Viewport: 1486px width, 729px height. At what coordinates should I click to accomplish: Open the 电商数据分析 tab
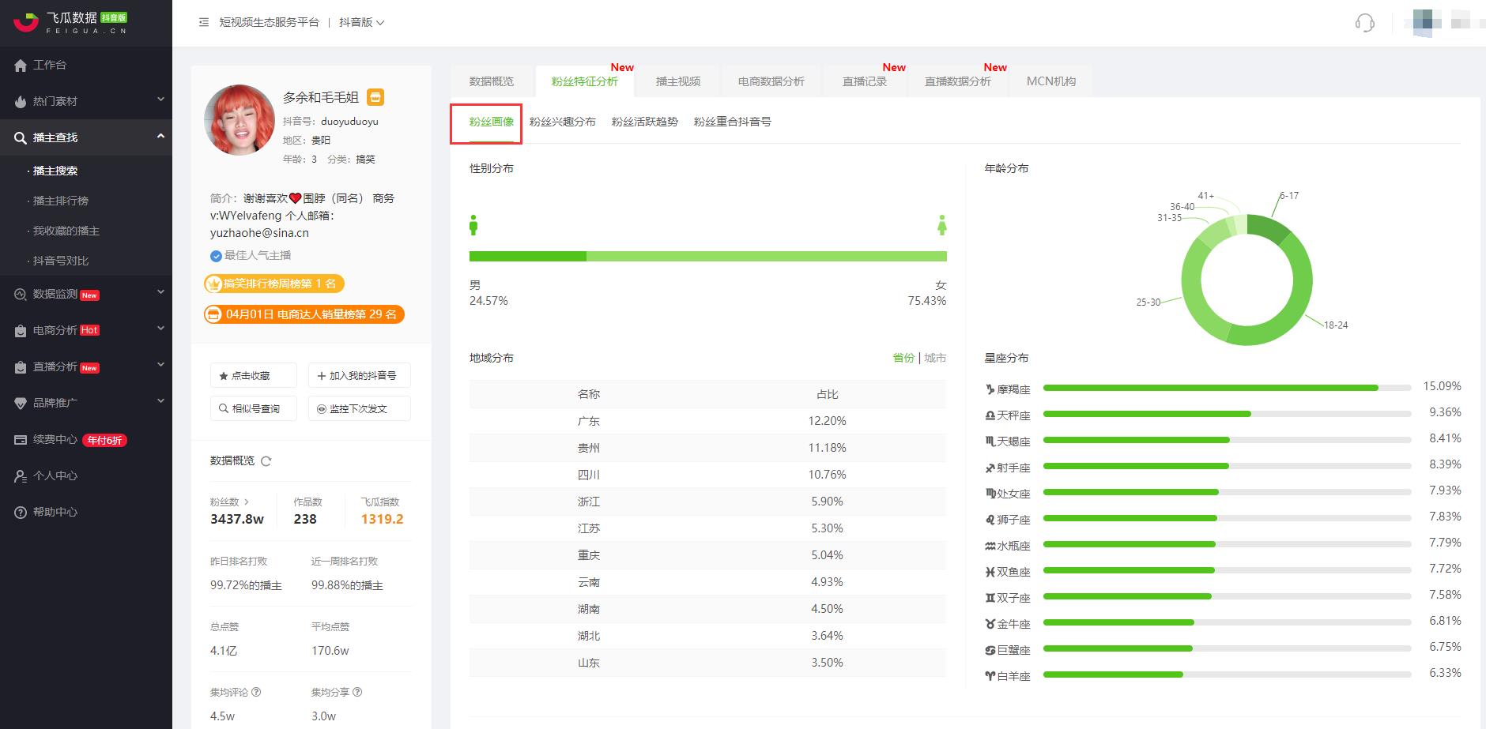click(771, 81)
